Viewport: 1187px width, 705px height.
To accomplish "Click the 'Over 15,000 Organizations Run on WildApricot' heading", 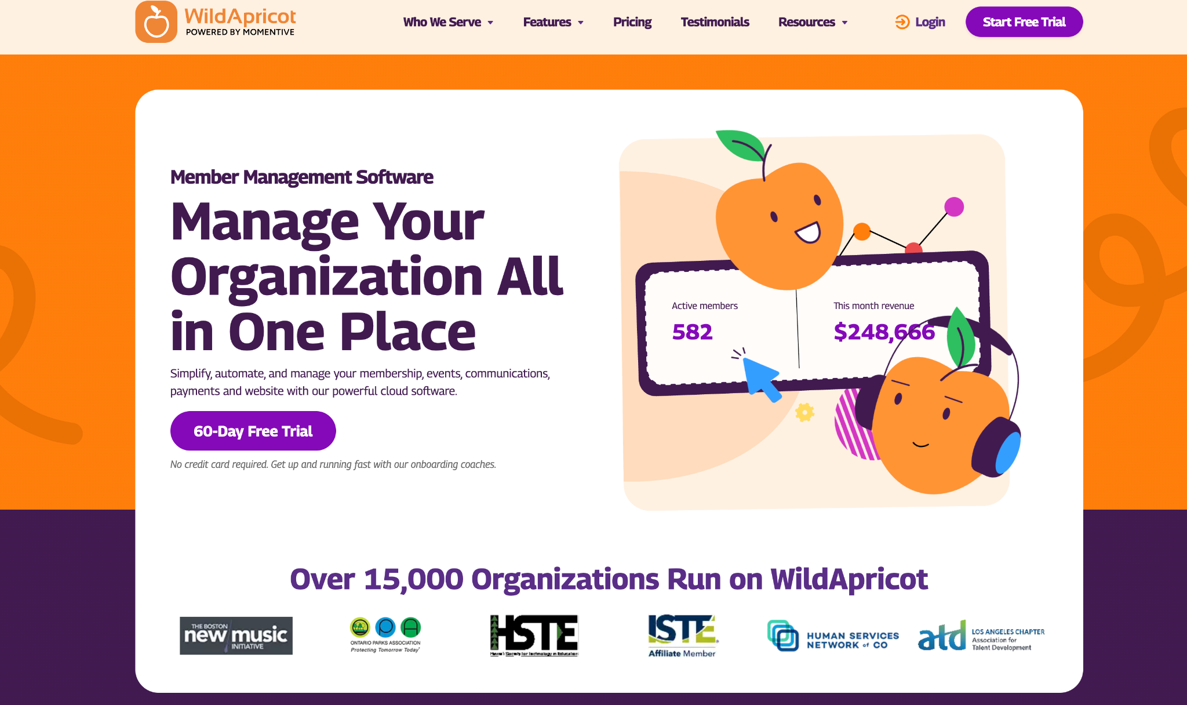I will (x=609, y=579).
